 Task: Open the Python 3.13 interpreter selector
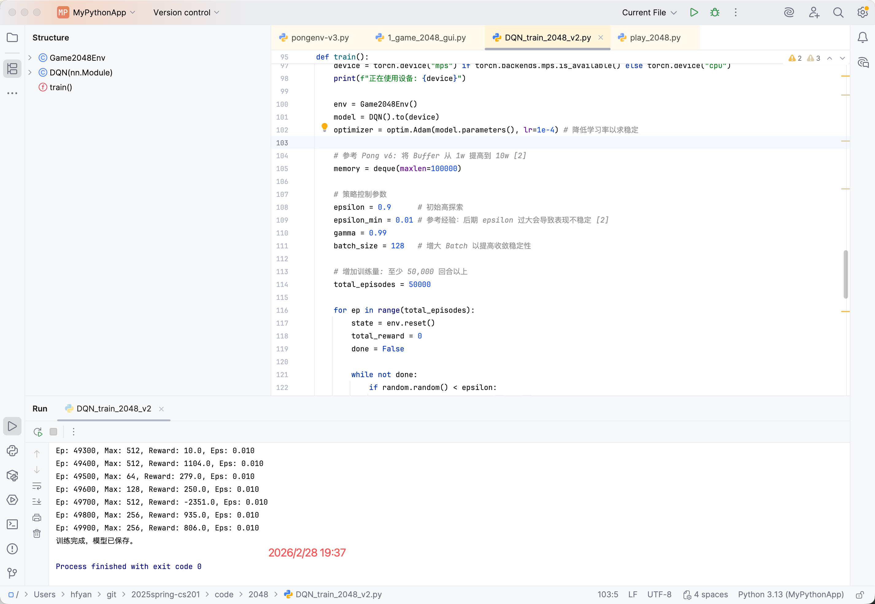tap(791, 594)
